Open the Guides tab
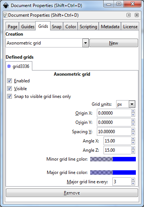Image resolution: width=144 pixels, height=207 pixels. point(27,27)
